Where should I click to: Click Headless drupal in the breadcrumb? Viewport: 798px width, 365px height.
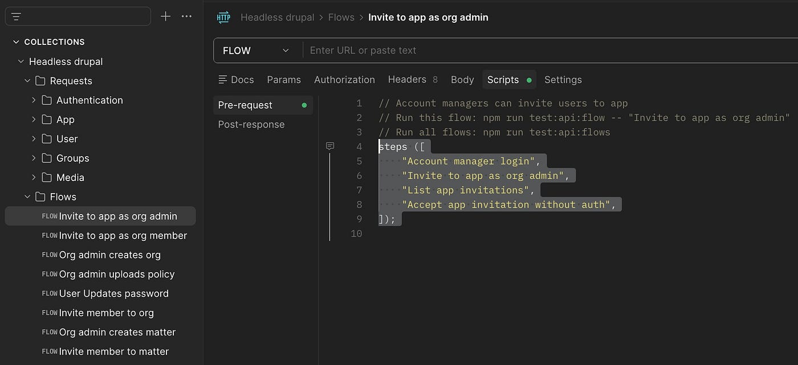point(277,18)
